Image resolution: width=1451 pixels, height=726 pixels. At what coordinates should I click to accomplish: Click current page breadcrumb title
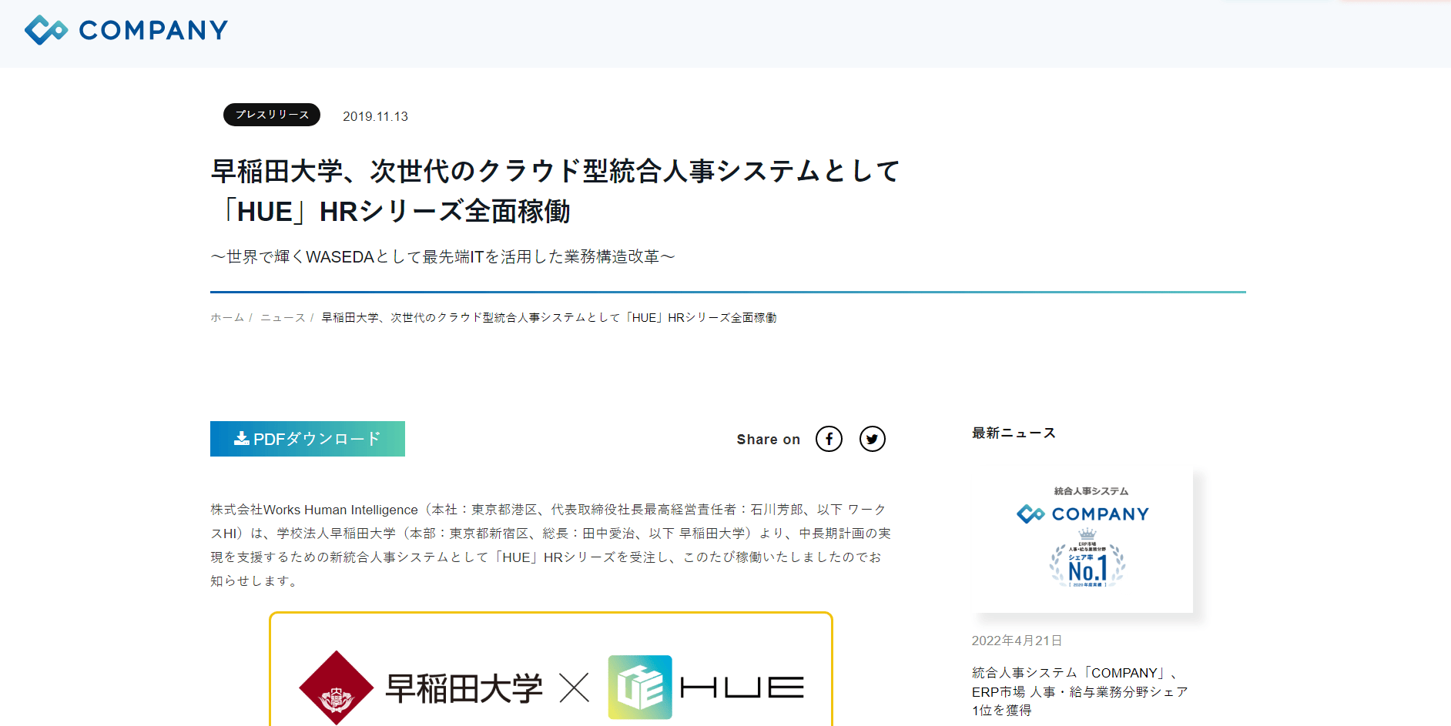click(x=548, y=317)
